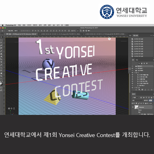The height and width of the screenshot is (154, 154).
Task: Hide the 3dscene layer eye icon
Action: pos(133,107)
